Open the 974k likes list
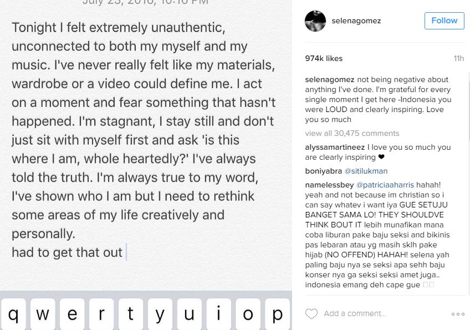 tap(324, 59)
